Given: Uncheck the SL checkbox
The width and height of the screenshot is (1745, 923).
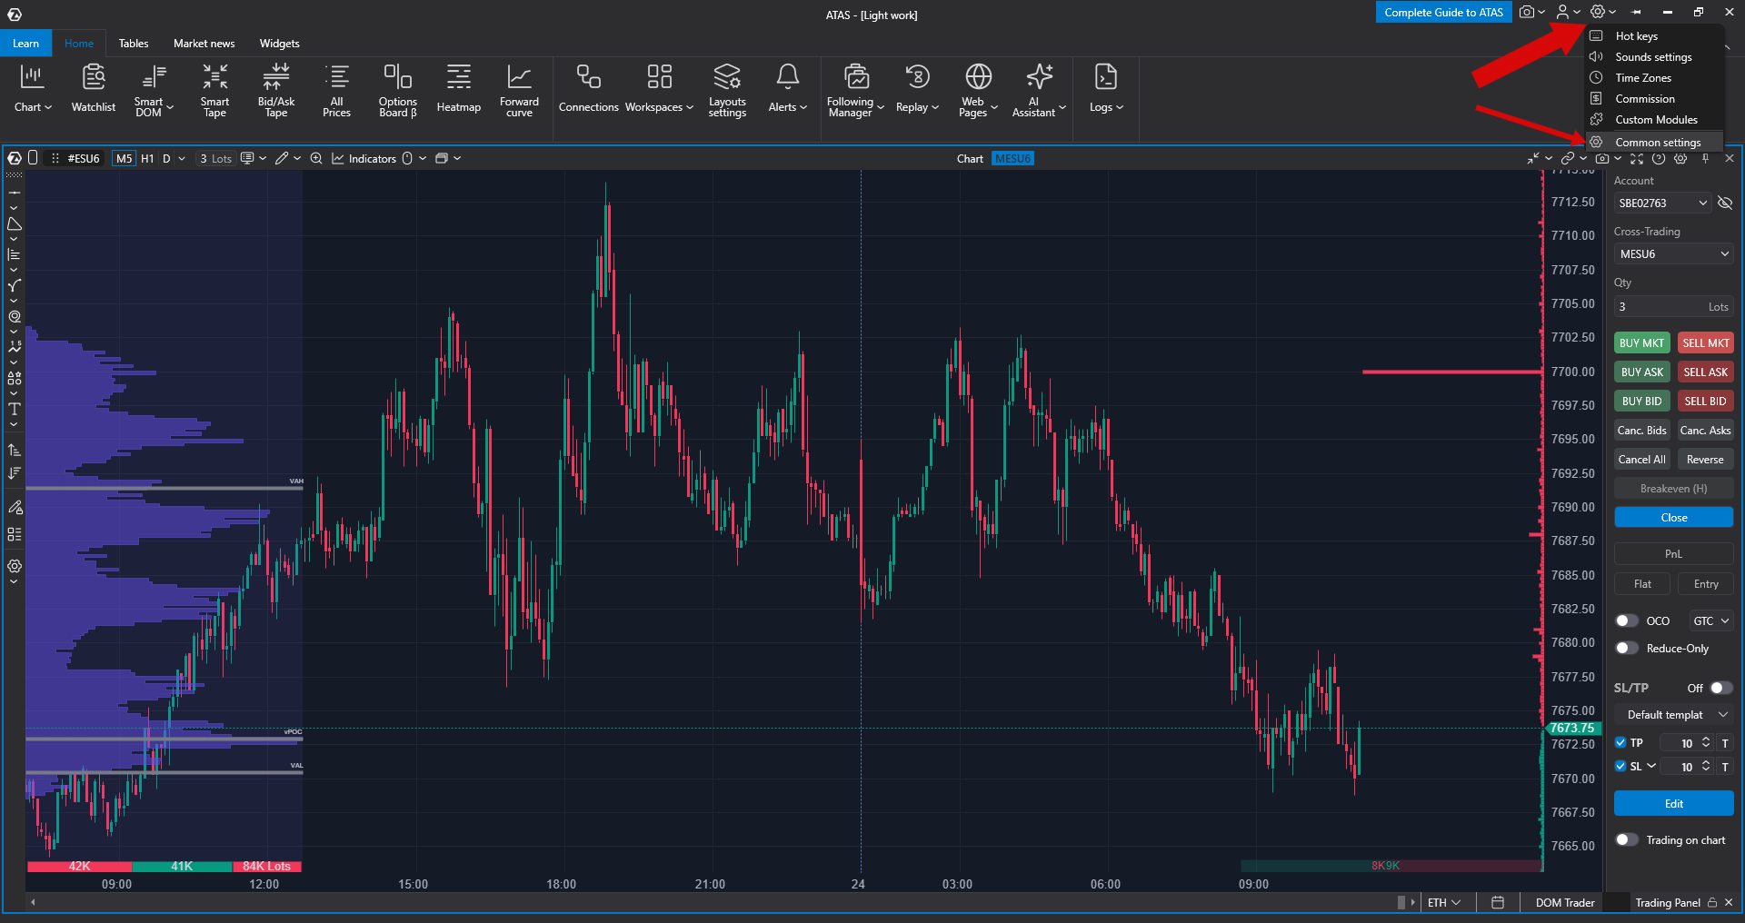Looking at the screenshot, I should click(x=1620, y=767).
